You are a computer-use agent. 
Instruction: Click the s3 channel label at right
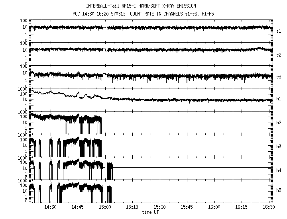click(x=279, y=76)
